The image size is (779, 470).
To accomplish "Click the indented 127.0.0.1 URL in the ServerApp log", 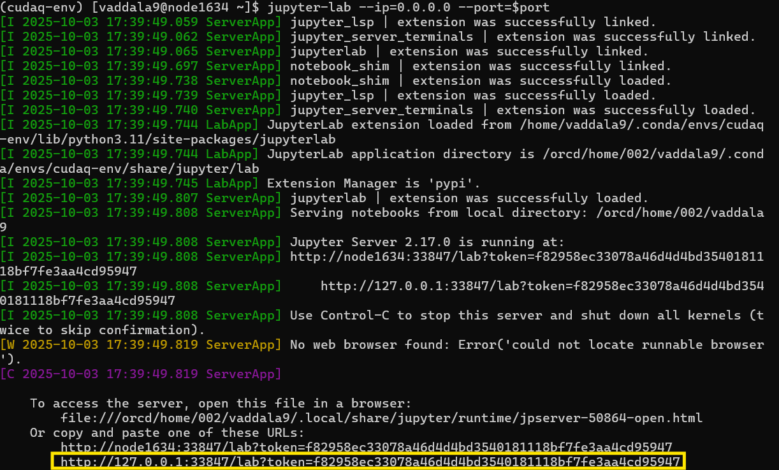I will coord(541,286).
